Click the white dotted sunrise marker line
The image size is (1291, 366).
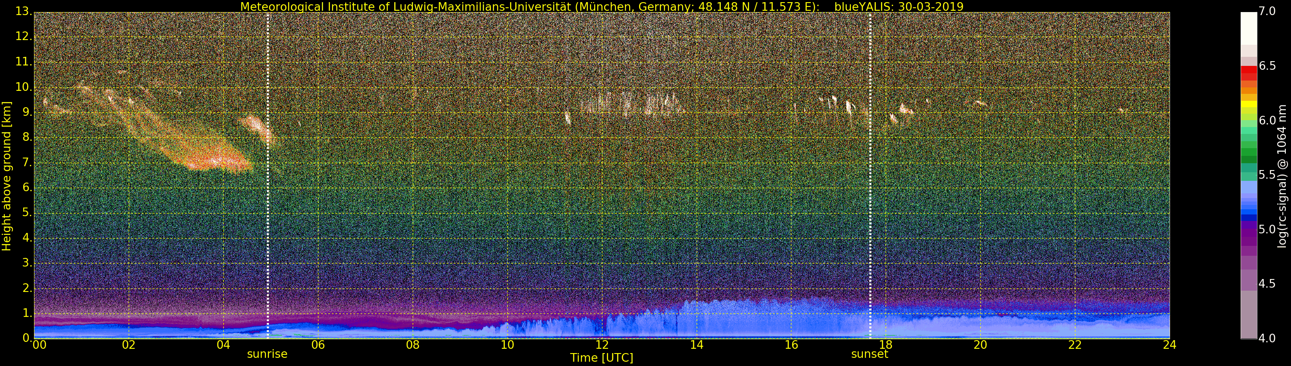pos(268,176)
